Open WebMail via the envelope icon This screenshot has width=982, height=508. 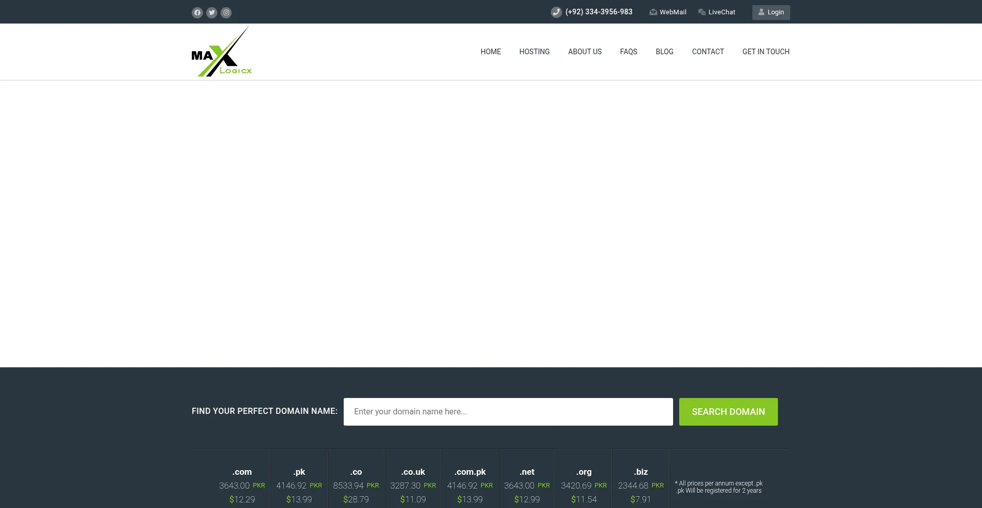[x=653, y=12]
